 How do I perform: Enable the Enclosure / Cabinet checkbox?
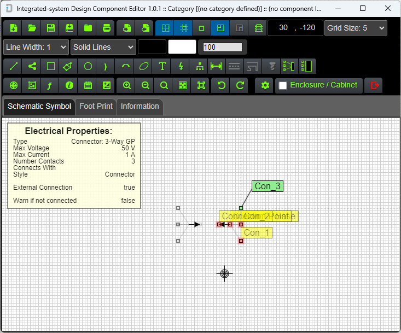283,85
